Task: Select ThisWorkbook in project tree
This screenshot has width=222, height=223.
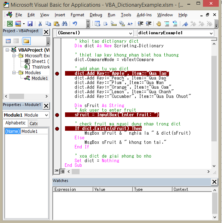Action: pos(41,67)
